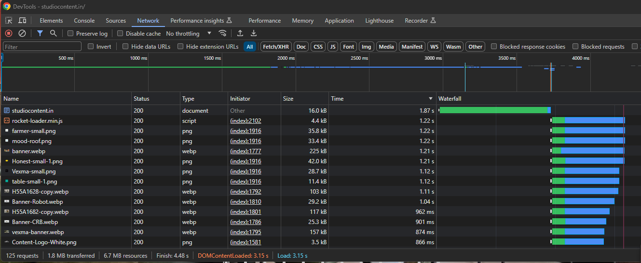Sort by the Status column header
Screen dimensions: 641x263
pyautogui.click(x=156, y=98)
